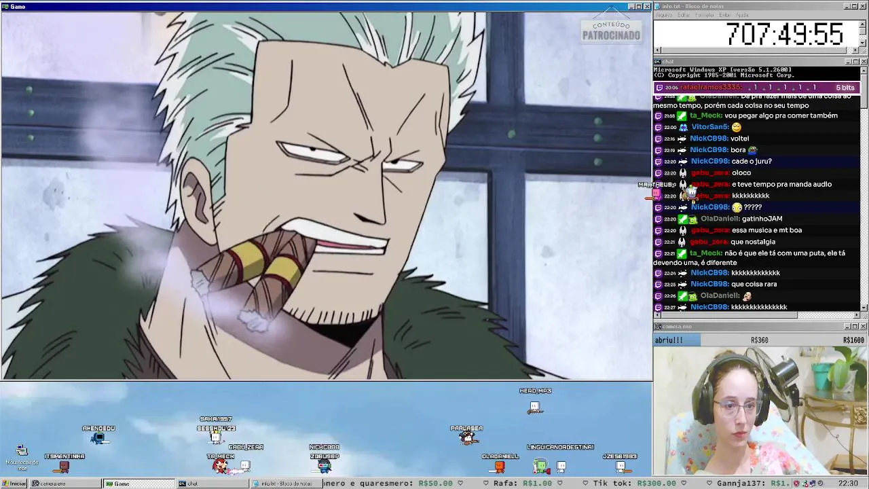Click chat window scrollbar up arrow

(864, 70)
